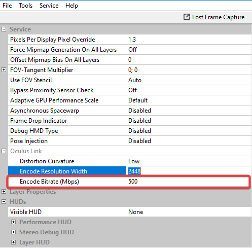Open the Tools menu
Viewport: 252px width, 248px height.
click(25, 6)
